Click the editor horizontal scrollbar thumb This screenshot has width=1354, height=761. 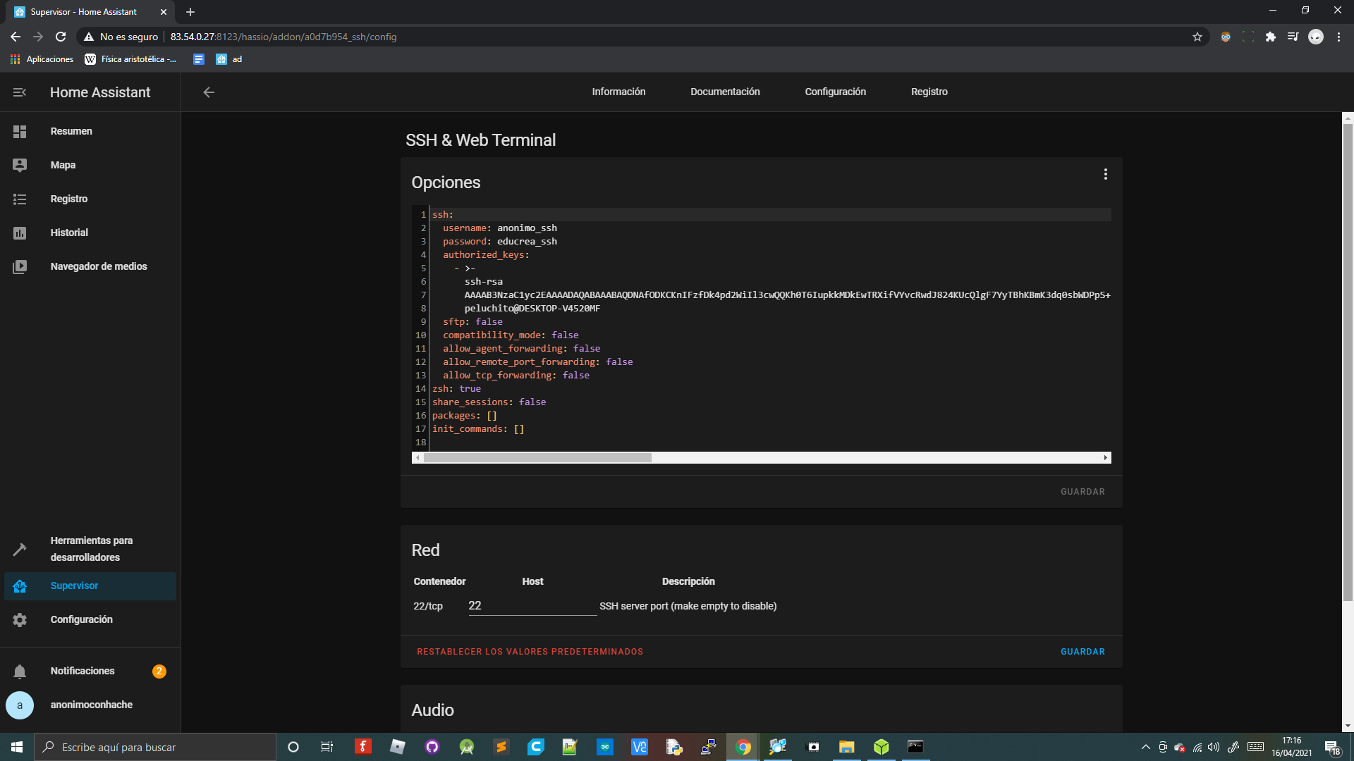click(x=537, y=458)
